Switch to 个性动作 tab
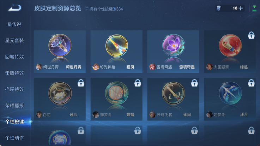This screenshot has width=260, height=146. pyautogui.click(x=14, y=138)
